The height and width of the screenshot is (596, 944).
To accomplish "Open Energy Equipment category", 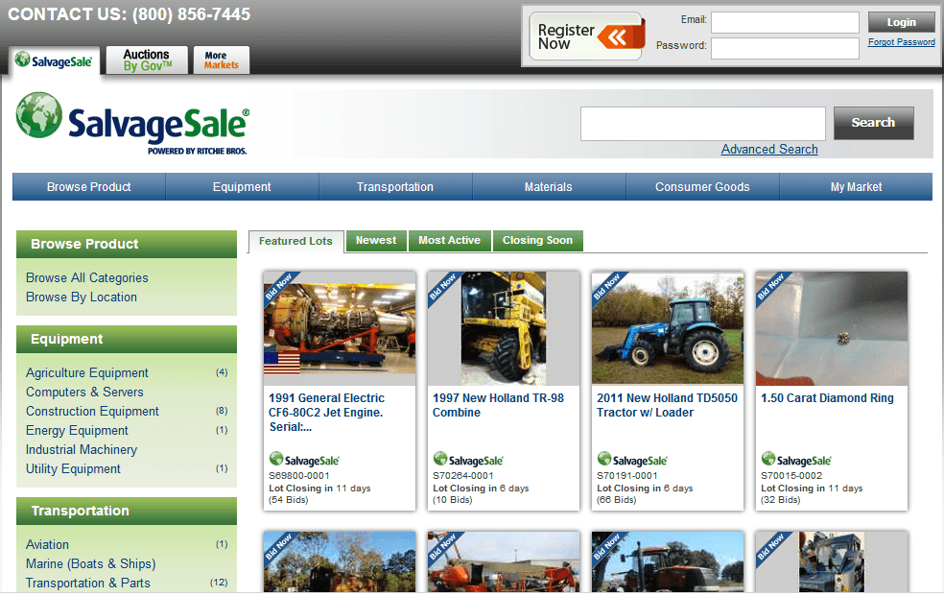I will (x=77, y=430).
